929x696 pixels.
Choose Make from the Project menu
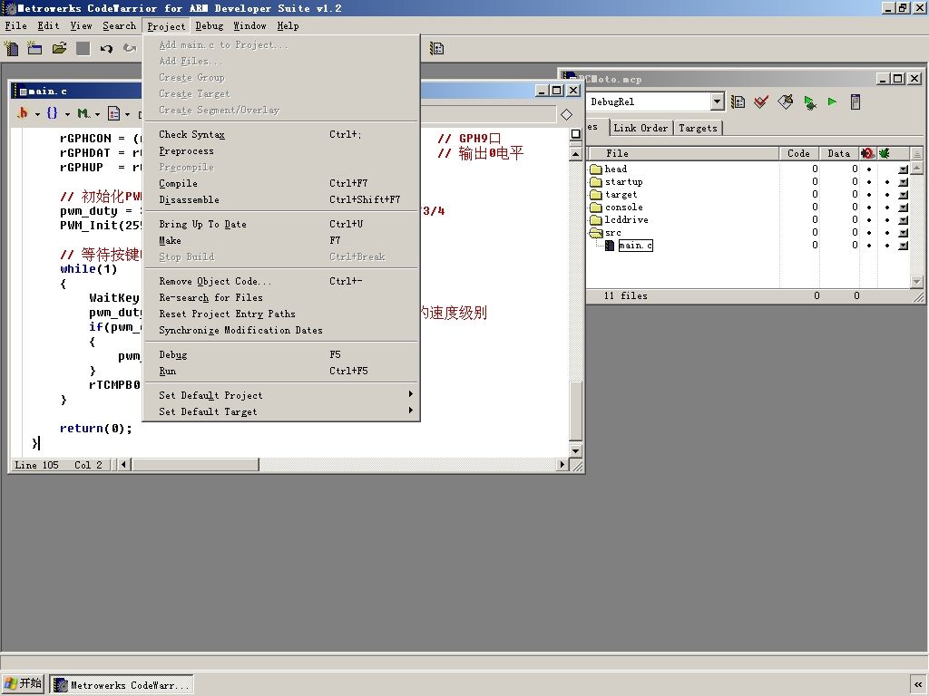282,240
